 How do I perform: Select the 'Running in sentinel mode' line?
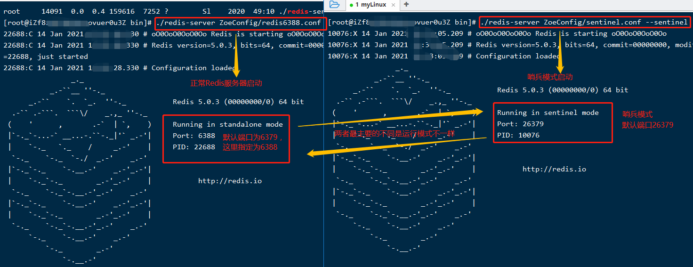pos(548,113)
